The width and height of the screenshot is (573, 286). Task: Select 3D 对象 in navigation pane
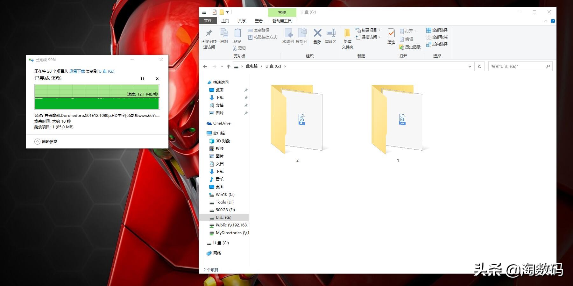click(x=220, y=141)
